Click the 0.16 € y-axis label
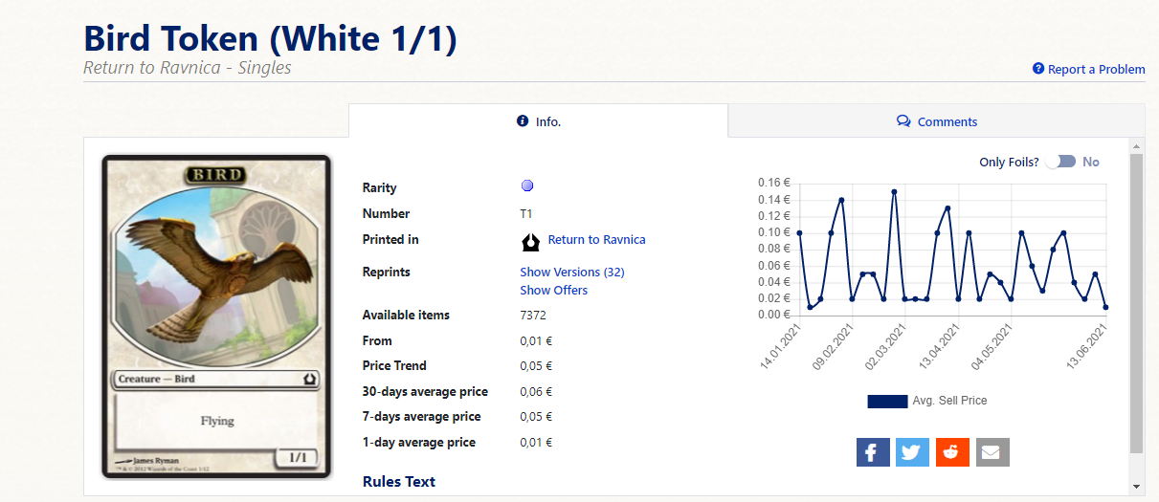 click(772, 183)
